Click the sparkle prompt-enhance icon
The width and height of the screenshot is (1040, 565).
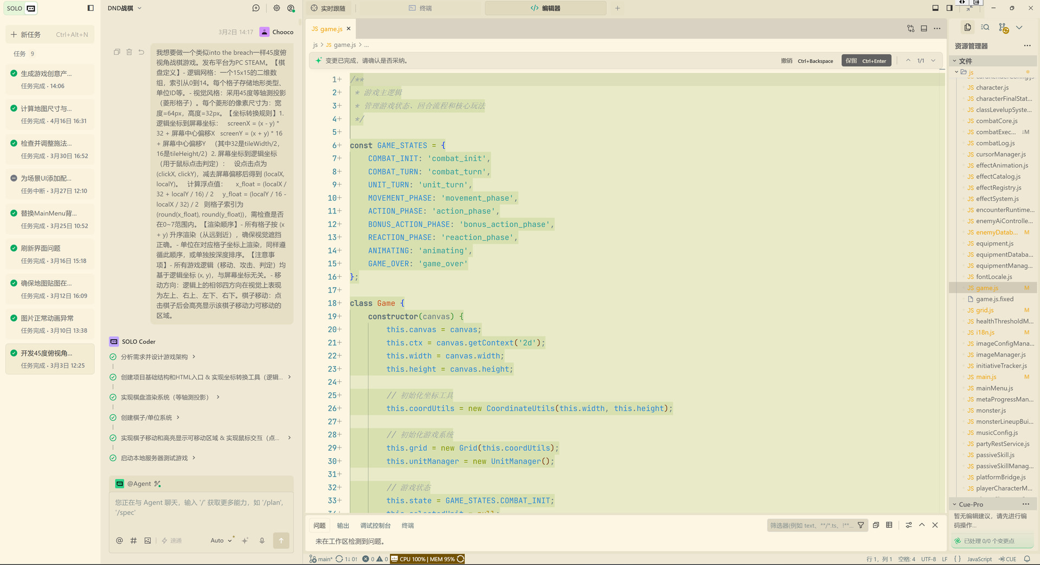tap(245, 540)
